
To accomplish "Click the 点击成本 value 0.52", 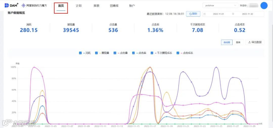I will 240,30.
